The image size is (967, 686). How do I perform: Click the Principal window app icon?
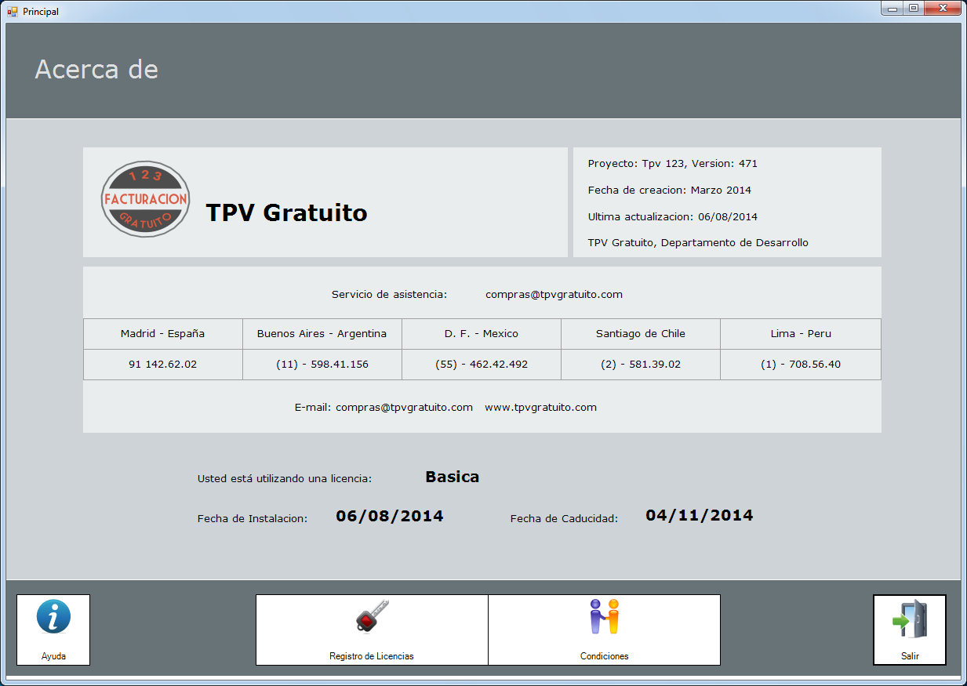coord(12,12)
